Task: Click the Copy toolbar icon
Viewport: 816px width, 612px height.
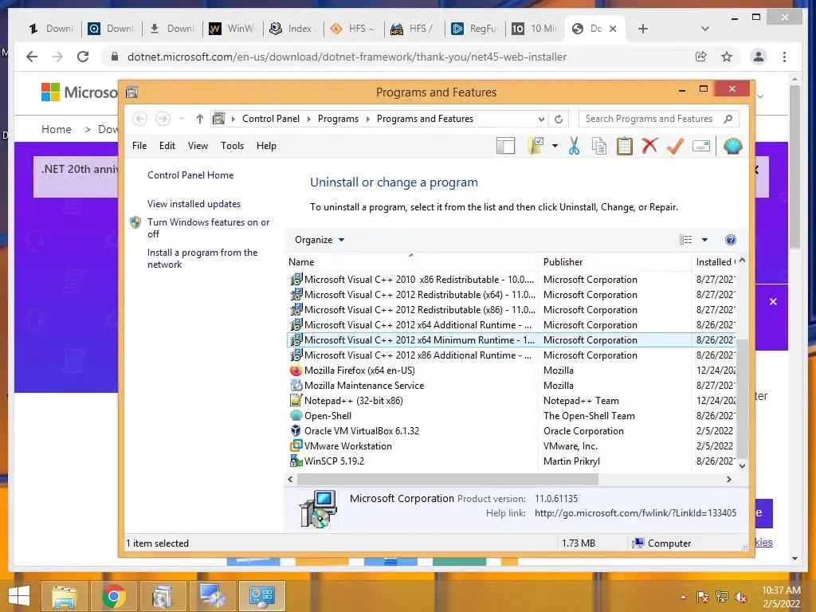Action: coord(599,147)
